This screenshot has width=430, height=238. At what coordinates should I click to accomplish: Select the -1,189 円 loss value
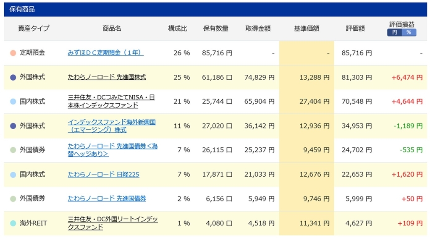click(x=408, y=126)
